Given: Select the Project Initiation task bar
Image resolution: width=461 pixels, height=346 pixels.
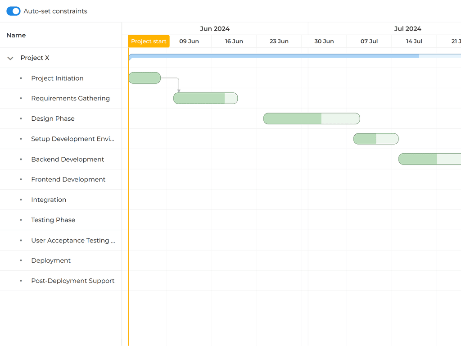Looking at the screenshot, I should 145,77.
